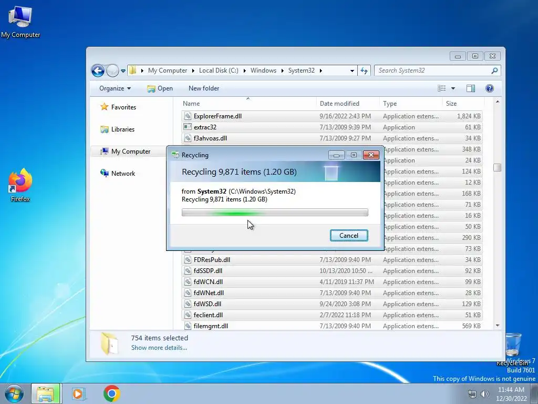Click System32 breadcrumb in address bar
The width and height of the screenshot is (538, 404).
tap(301, 70)
